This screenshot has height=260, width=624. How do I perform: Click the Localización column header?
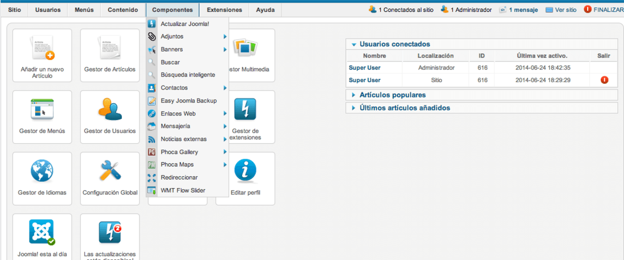pyautogui.click(x=436, y=56)
